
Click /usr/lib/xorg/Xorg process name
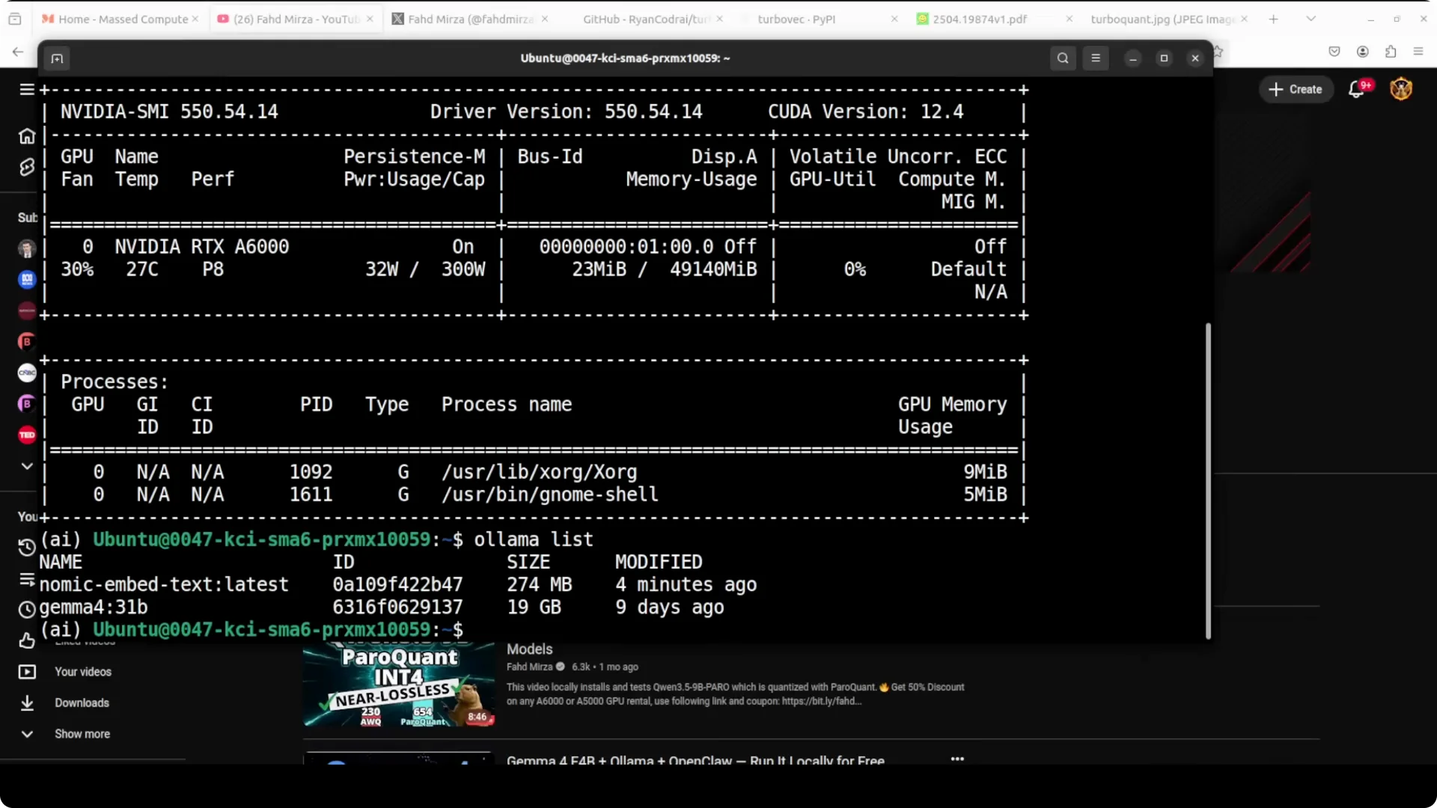coord(539,472)
